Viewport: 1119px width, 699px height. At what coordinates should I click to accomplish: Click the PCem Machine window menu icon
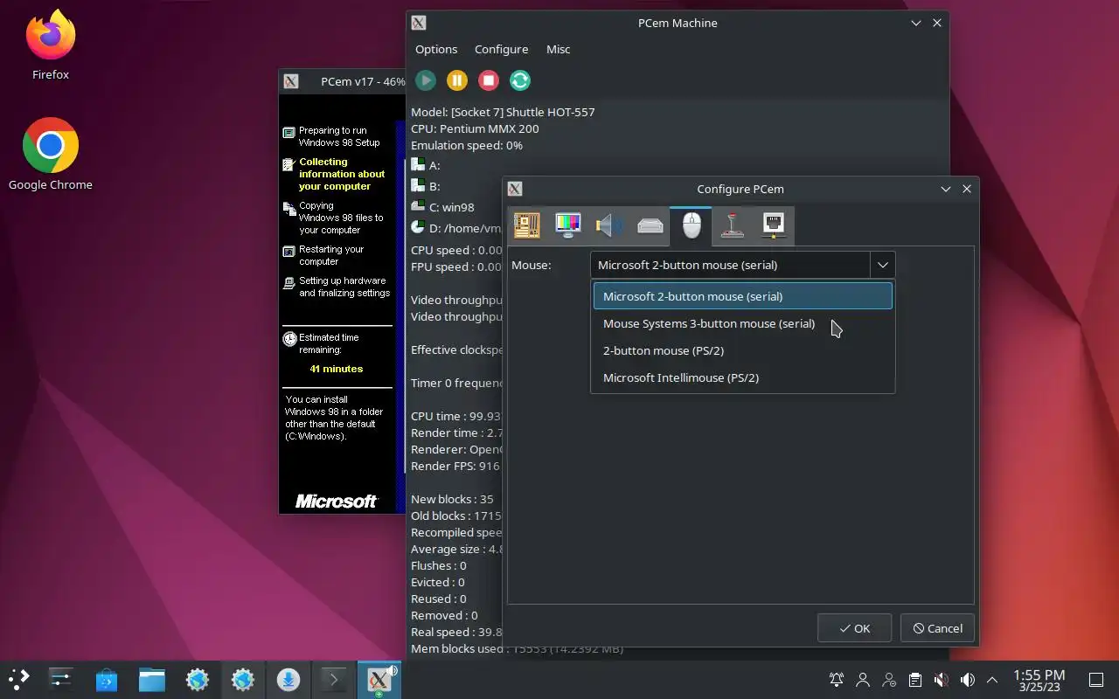coord(419,23)
